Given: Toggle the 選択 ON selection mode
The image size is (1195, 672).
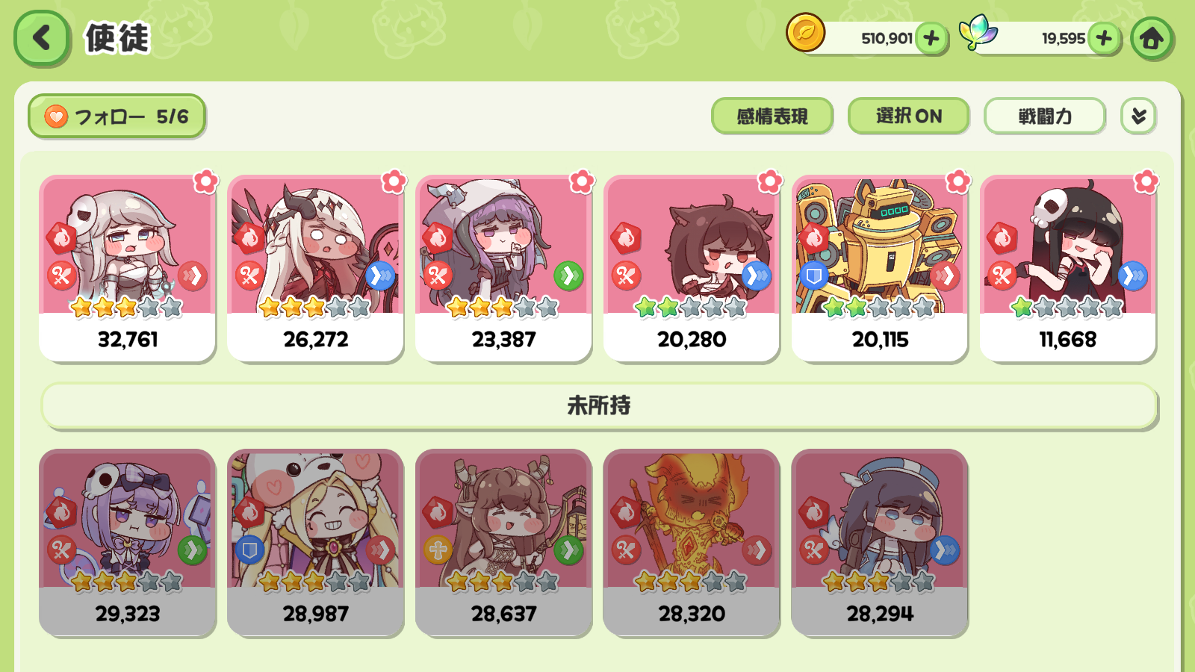Looking at the screenshot, I should point(908,116).
